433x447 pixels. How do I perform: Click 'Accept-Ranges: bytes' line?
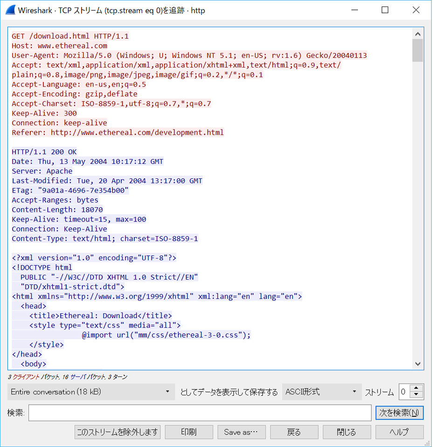(x=55, y=200)
